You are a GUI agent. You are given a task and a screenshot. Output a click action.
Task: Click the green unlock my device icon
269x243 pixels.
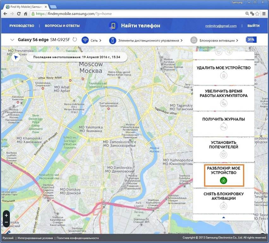[x=223, y=180]
